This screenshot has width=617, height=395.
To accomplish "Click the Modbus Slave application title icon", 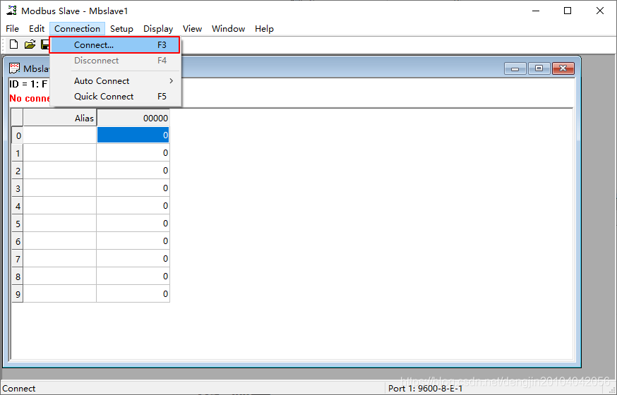I will pyautogui.click(x=12, y=11).
